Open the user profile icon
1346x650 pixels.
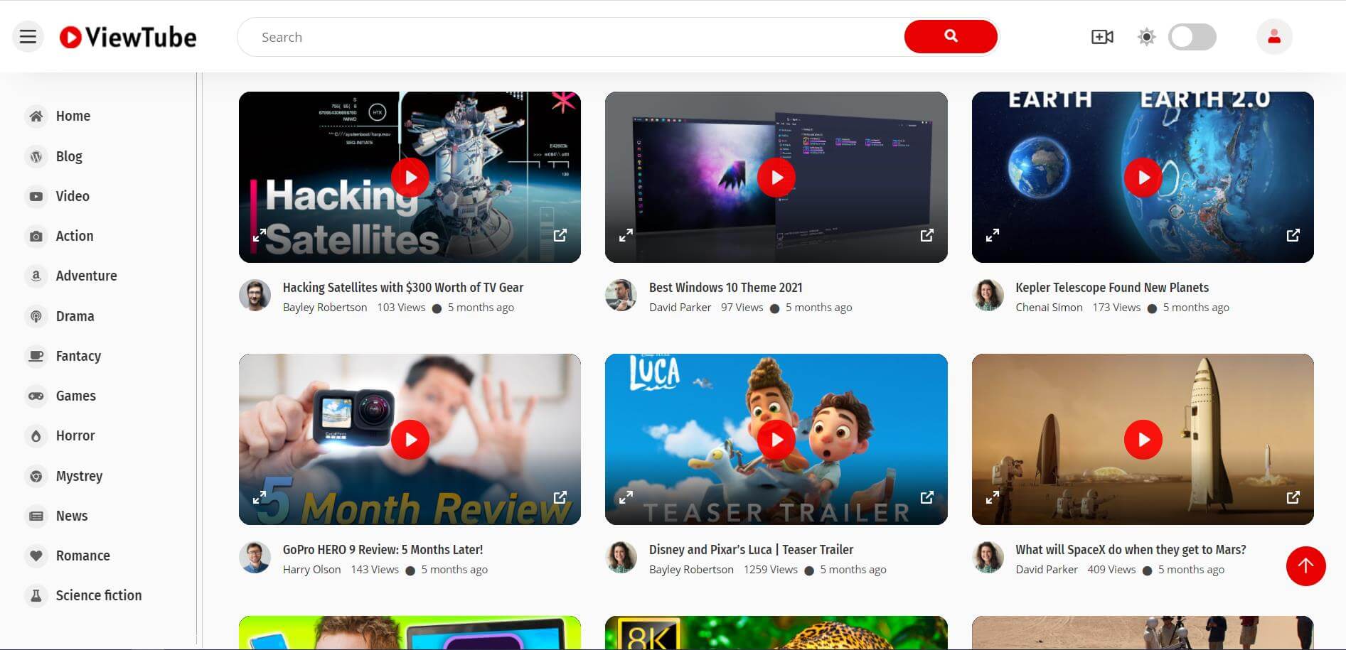(x=1273, y=37)
